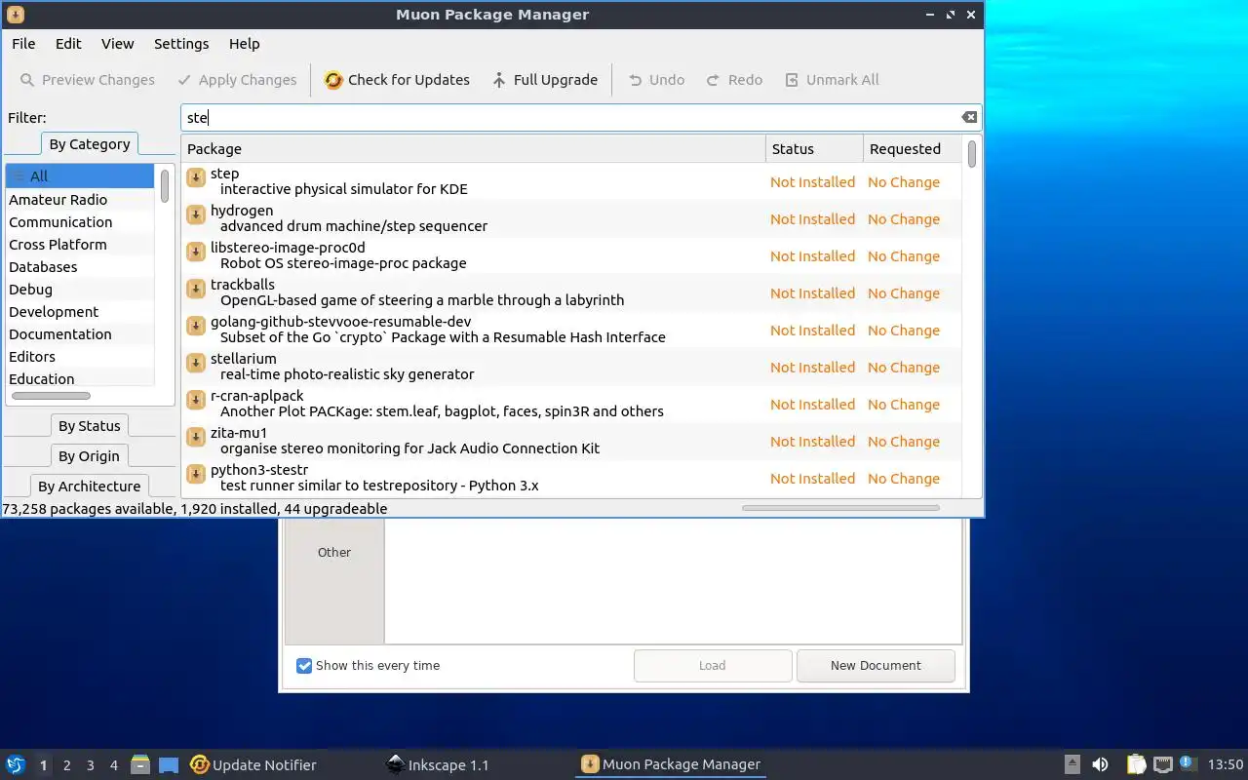Select the Editors category
This screenshot has height=780, width=1248.
pyautogui.click(x=80, y=357)
